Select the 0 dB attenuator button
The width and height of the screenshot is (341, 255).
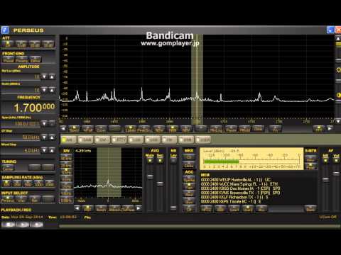point(8,44)
